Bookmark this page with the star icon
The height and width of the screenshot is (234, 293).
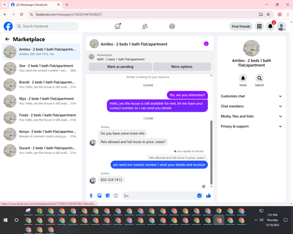pyautogui.click(x=268, y=15)
